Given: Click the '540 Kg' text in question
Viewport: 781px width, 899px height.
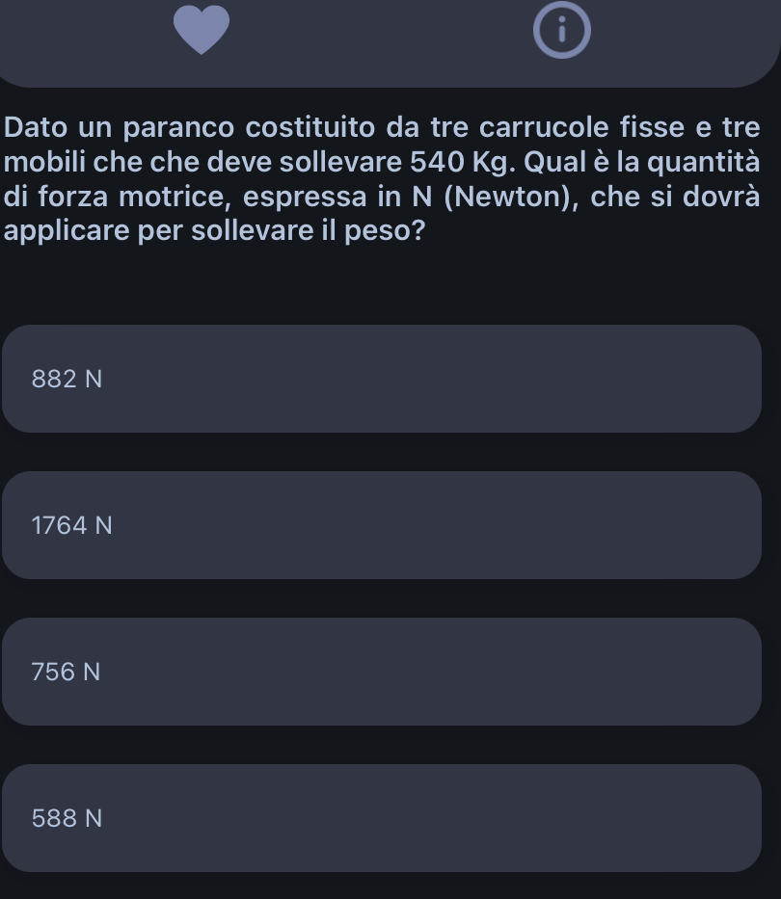Looking at the screenshot, I should coord(451,161).
